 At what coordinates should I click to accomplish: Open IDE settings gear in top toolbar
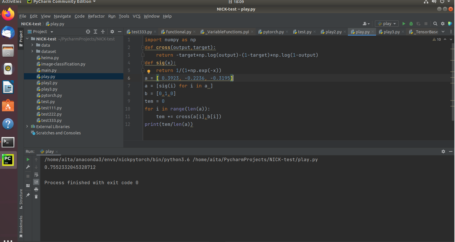(x=443, y=24)
